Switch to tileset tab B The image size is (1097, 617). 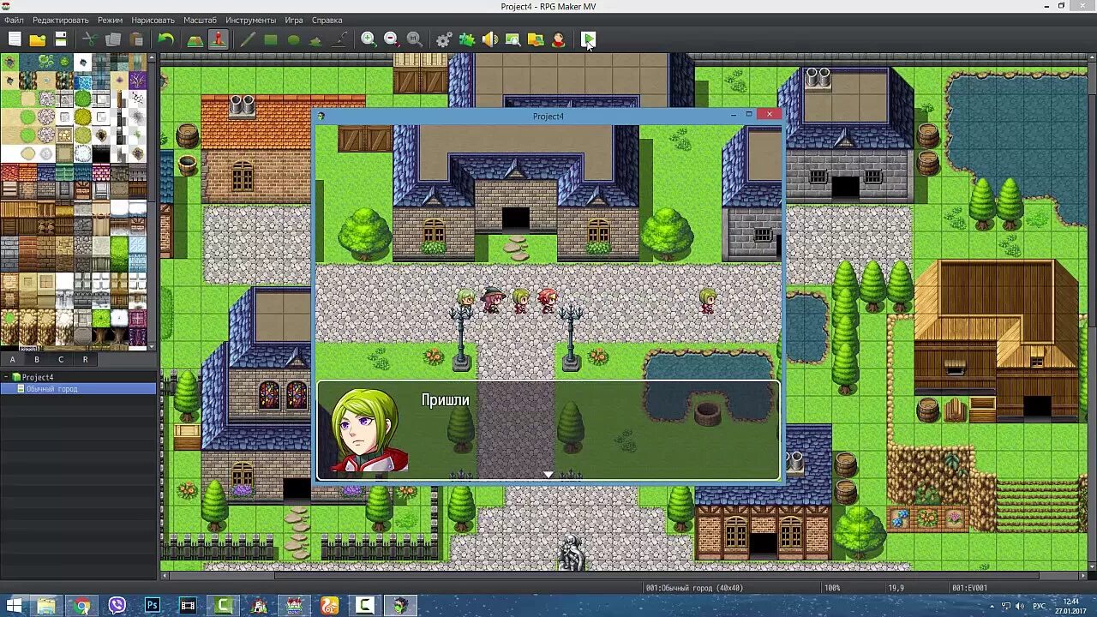(37, 360)
